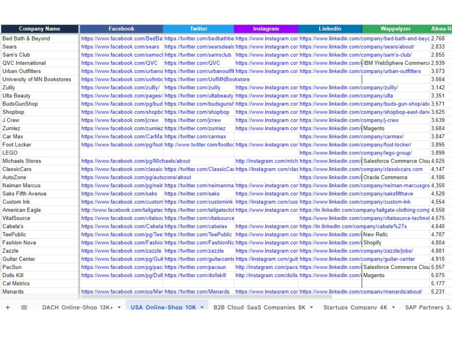Click the horizontal scrollbar below the table
The width and height of the screenshot is (452, 339).
[207, 297]
